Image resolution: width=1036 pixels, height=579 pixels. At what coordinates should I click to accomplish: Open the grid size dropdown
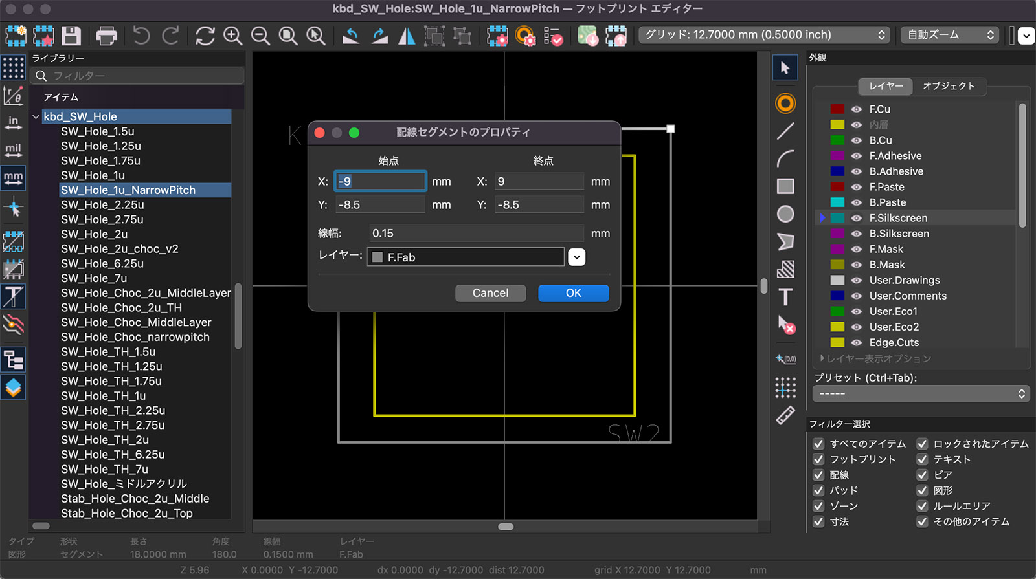coord(764,35)
